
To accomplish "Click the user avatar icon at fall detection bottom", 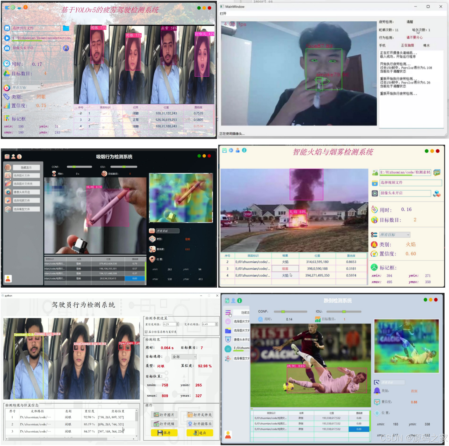I will pyautogui.click(x=228, y=435).
